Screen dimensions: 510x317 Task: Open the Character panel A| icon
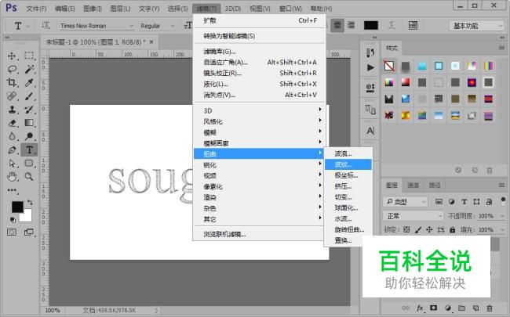[x=370, y=131]
